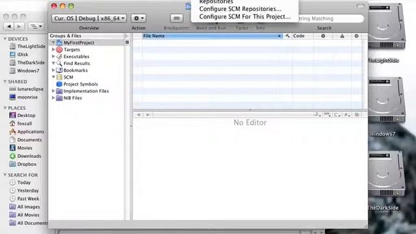Open the foxcall home folder
The height and width of the screenshot is (234, 416).
21,123
